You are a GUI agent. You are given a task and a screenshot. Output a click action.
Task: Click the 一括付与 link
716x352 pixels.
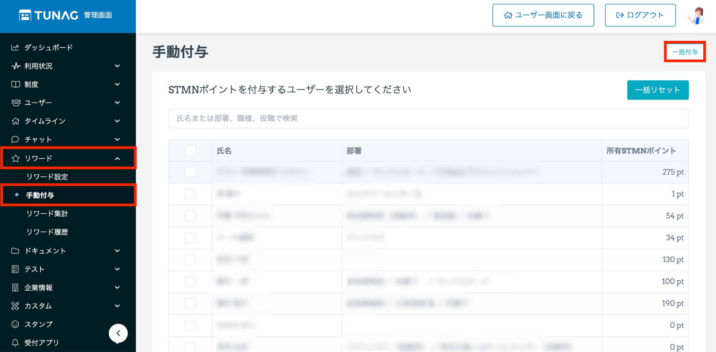coord(685,52)
